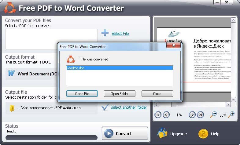Select the Word Document (DOC) format option

(32, 74)
